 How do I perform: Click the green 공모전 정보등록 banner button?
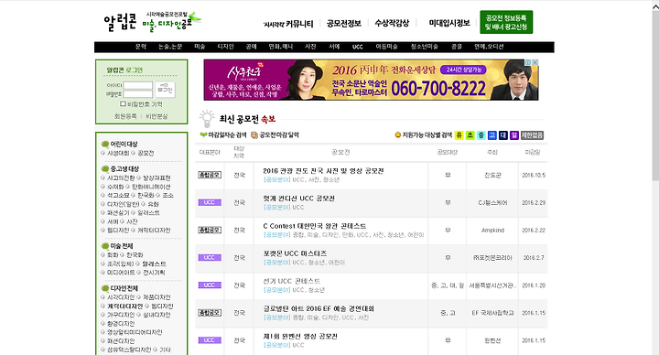point(506,22)
